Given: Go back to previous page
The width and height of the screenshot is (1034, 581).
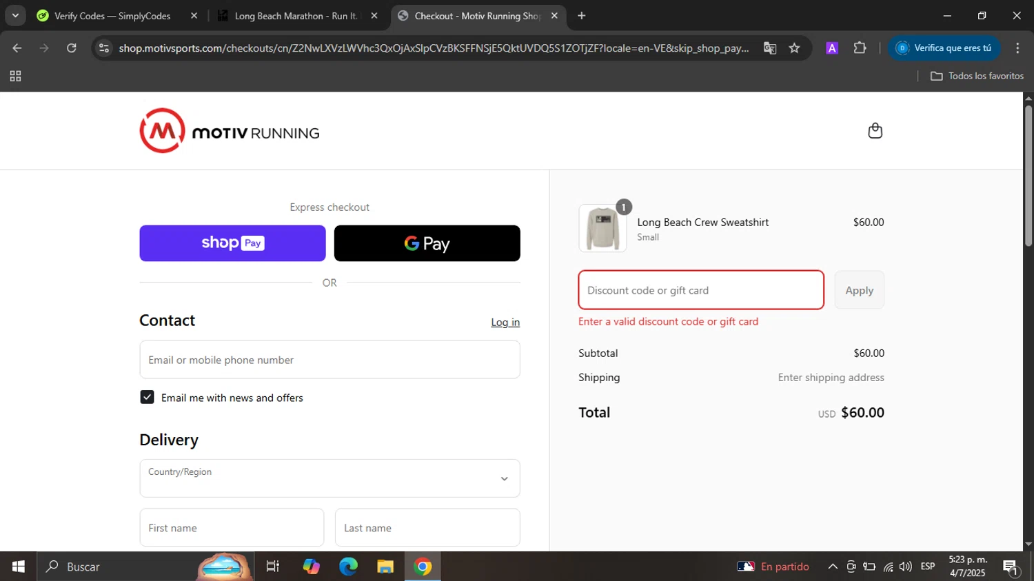Looking at the screenshot, I should [x=17, y=48].
